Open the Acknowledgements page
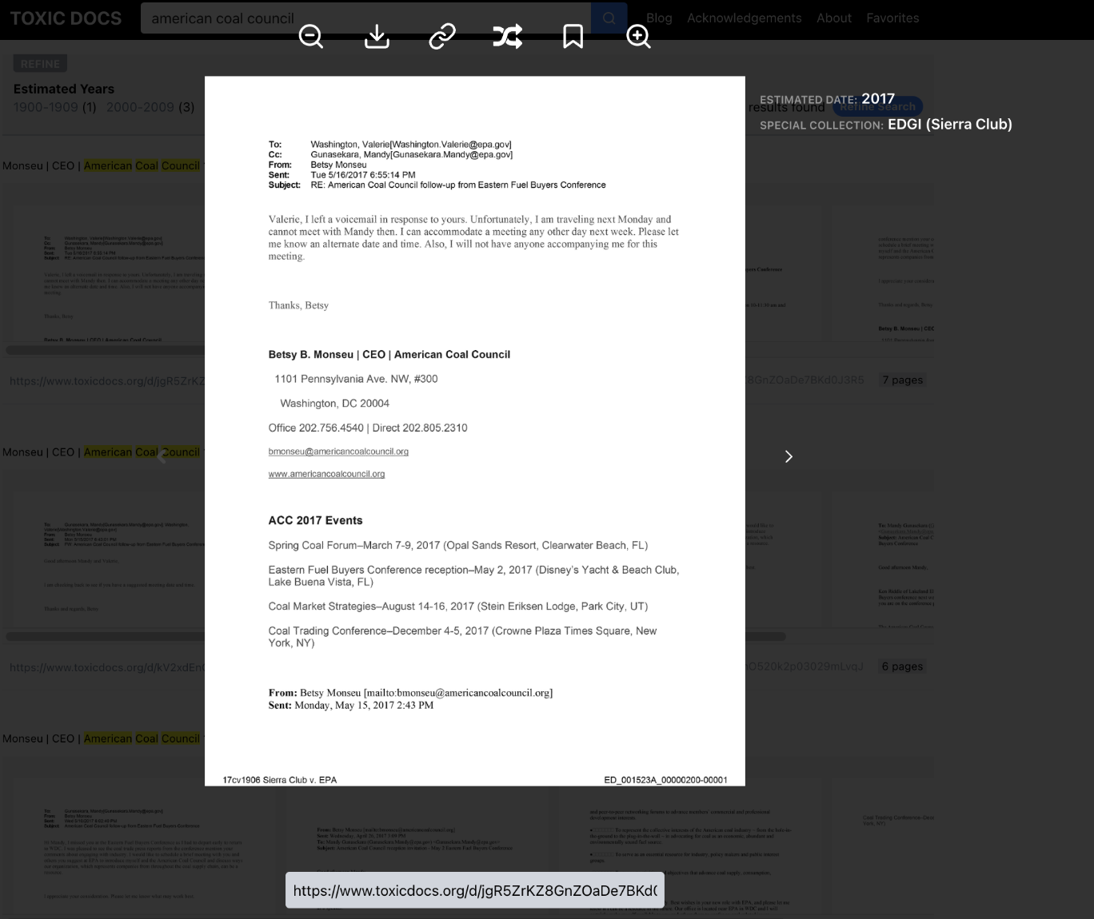 (x=744, y=18)
